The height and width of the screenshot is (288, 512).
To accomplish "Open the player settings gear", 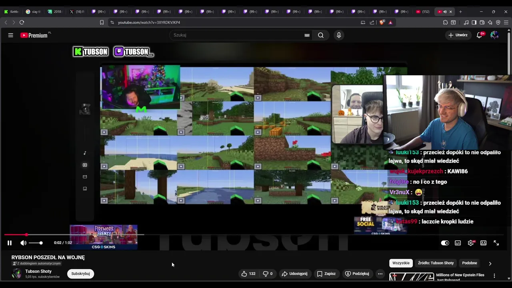I will click(x=471, y=243).
